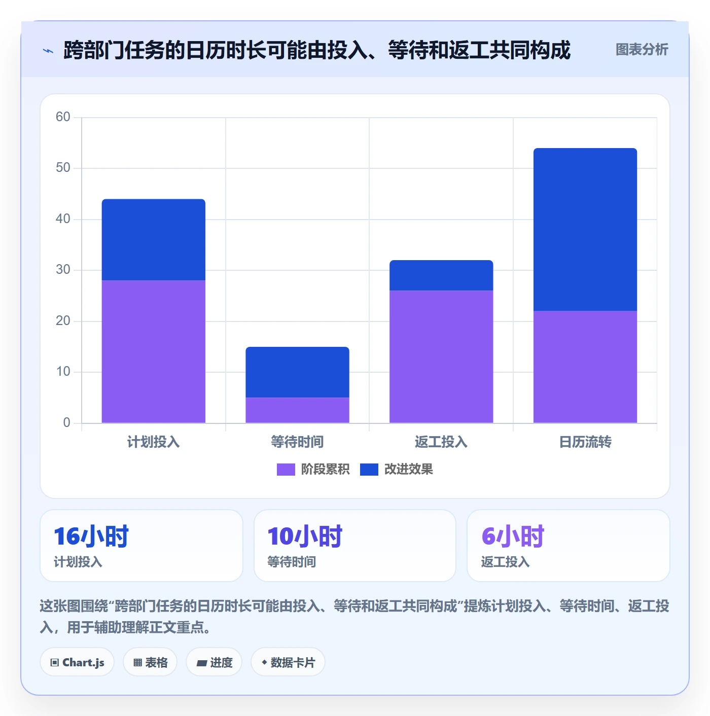Screen dimensions: 710x716
Task: Click the 计划投入 caption under 16小时
Action: [78, 562]
